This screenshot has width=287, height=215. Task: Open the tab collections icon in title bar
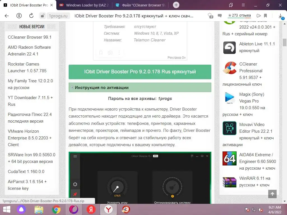[x=231, y=5]
